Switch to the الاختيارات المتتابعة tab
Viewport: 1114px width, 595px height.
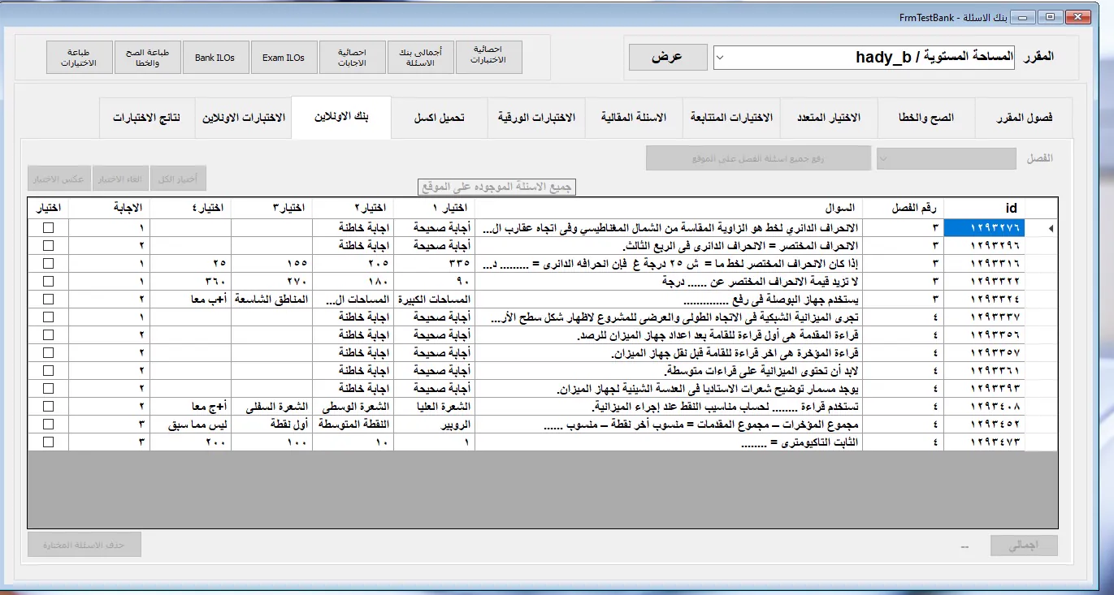click(731, 119)
